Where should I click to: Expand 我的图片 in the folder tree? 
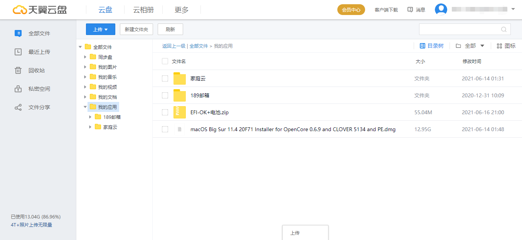click(x=85, y=67)
